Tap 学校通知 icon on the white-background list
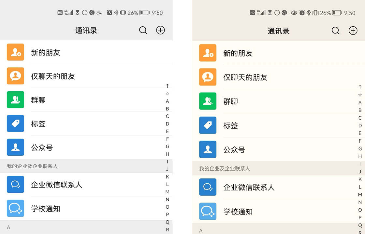The height and width of the screenshot is (234, 365). click(15, 208)
